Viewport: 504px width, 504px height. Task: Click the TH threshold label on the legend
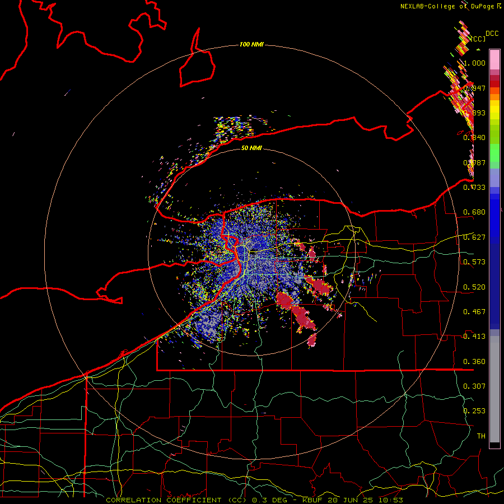click(481, 436)
